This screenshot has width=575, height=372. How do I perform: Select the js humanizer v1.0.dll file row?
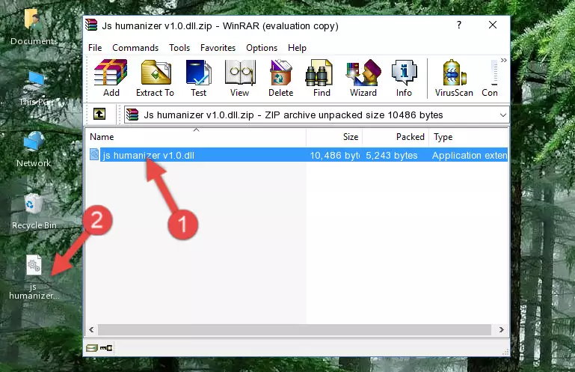[x=298, y=155]
